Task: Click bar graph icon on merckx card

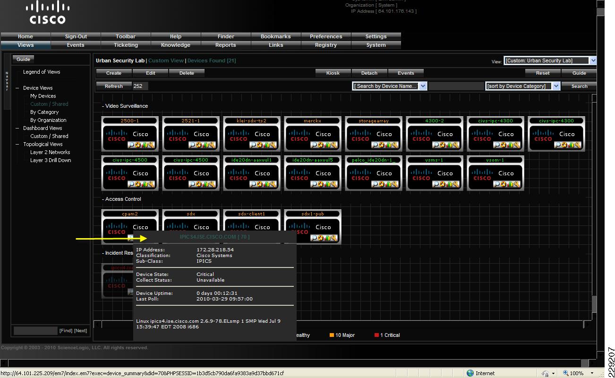Action: pos(327,145)
